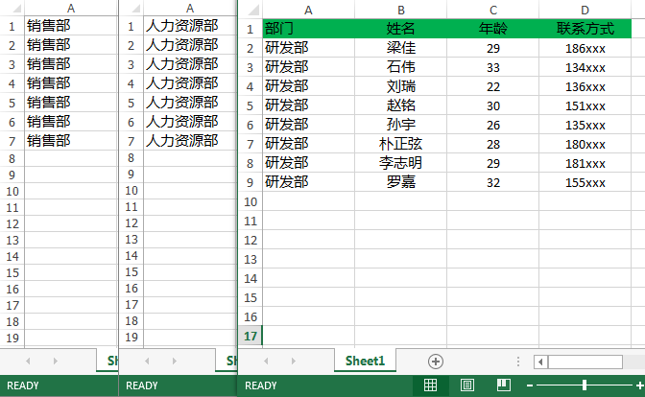The height and width of the screenshot is (397, 645).
Task: Click the tab bar split handle dots
Action: tap(518, 362)
